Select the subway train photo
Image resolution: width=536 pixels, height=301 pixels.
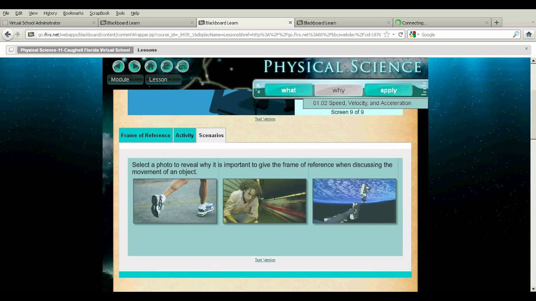tap(265, 201)
